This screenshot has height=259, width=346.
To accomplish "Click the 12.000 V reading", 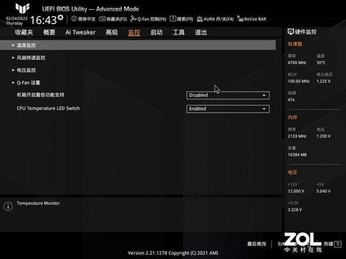I will (x=296, y=191).
